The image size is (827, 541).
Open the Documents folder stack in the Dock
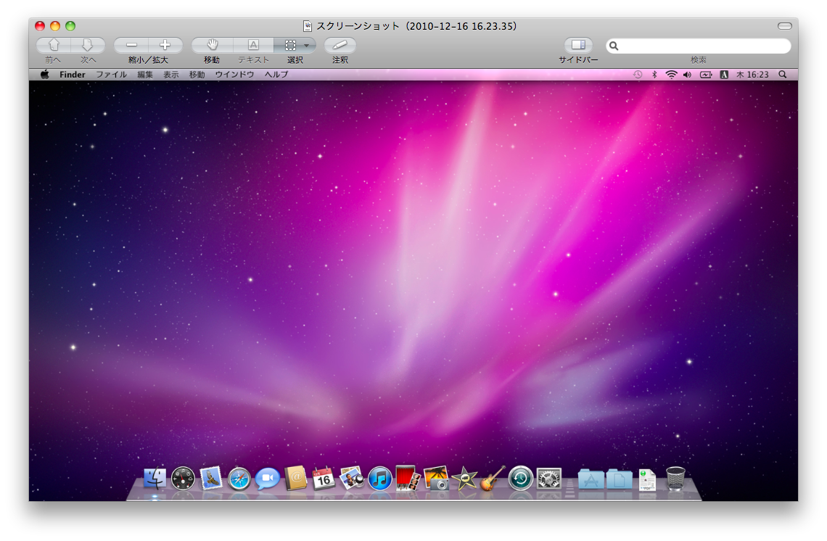(x=620, y=479)
